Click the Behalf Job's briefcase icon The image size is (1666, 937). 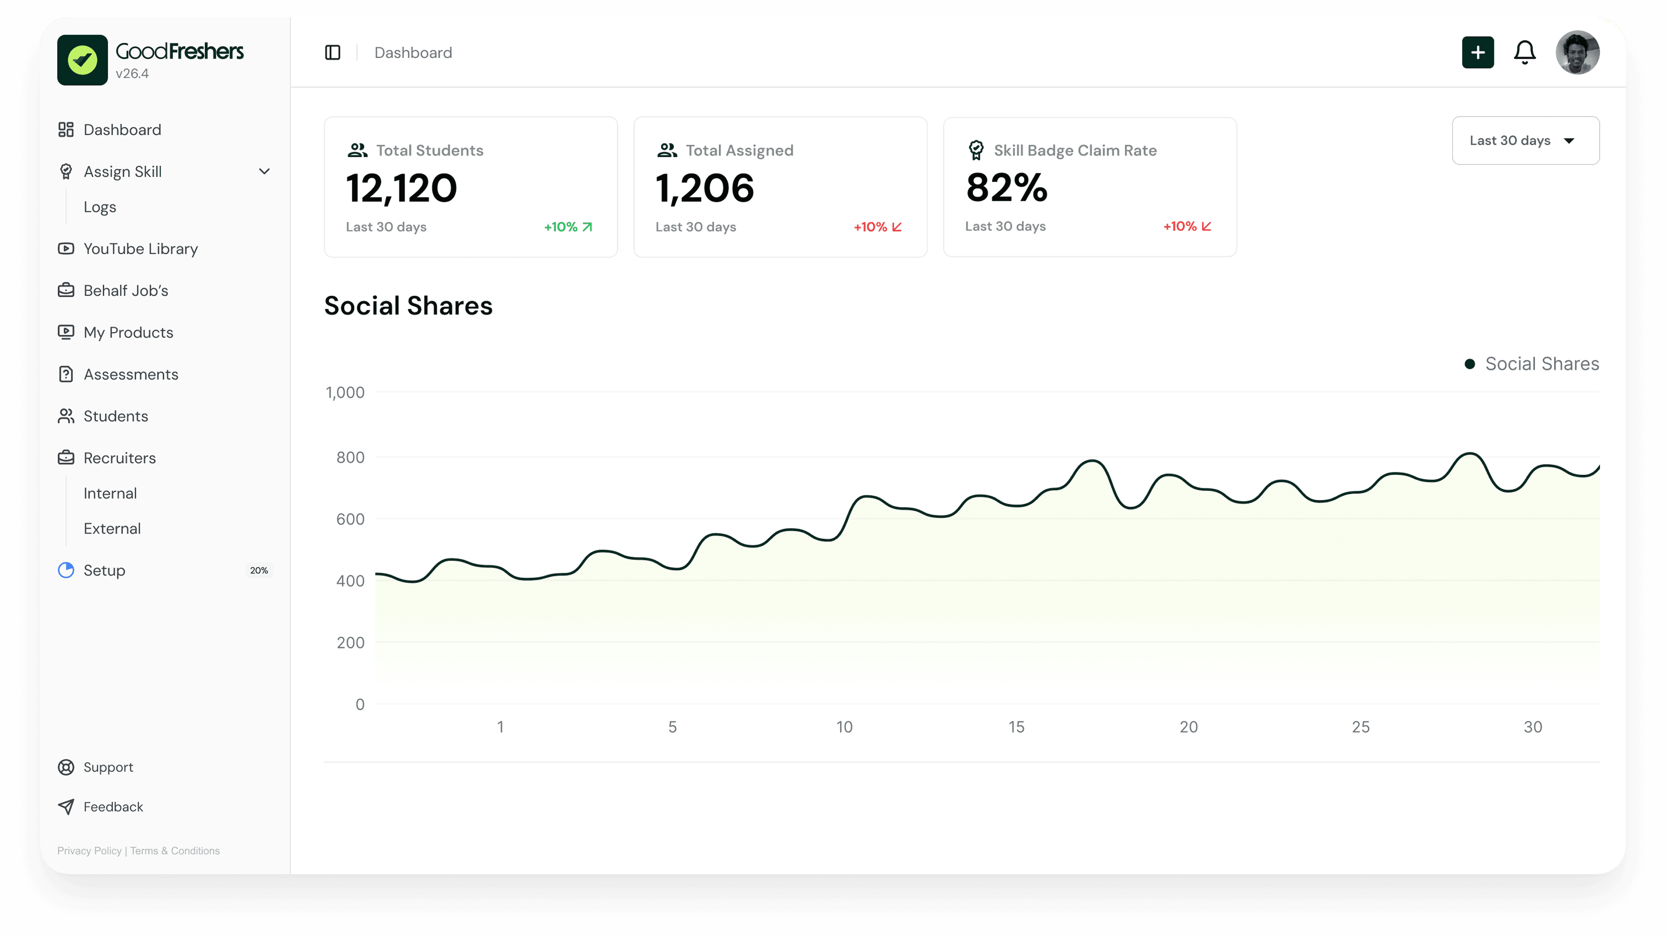click(x=66, y=290)
